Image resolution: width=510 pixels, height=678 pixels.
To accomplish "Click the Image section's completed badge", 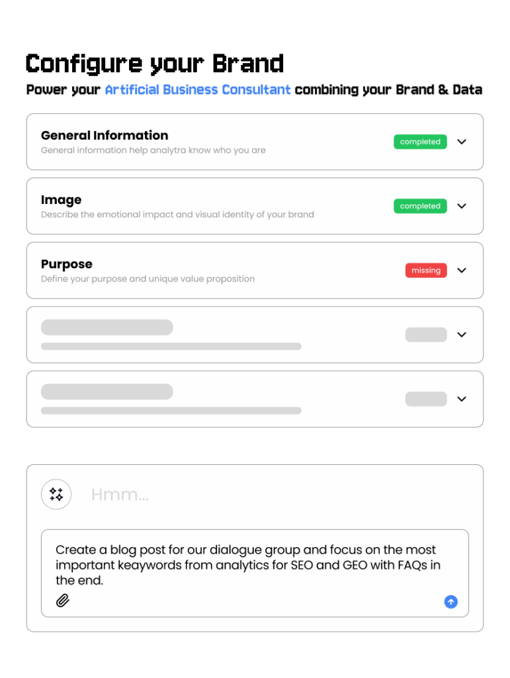I will pos(420,206).
